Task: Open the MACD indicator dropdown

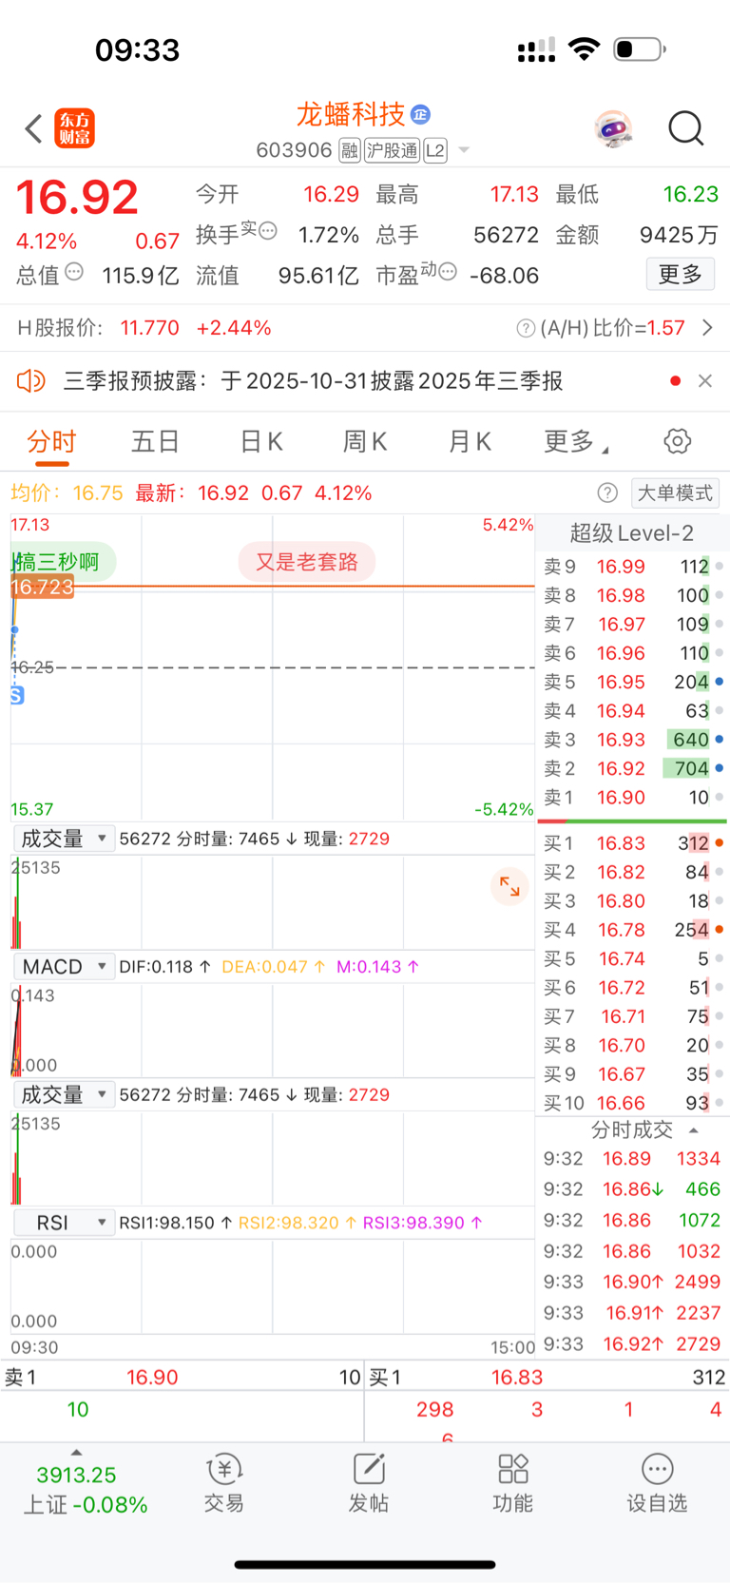Action: 64,967
